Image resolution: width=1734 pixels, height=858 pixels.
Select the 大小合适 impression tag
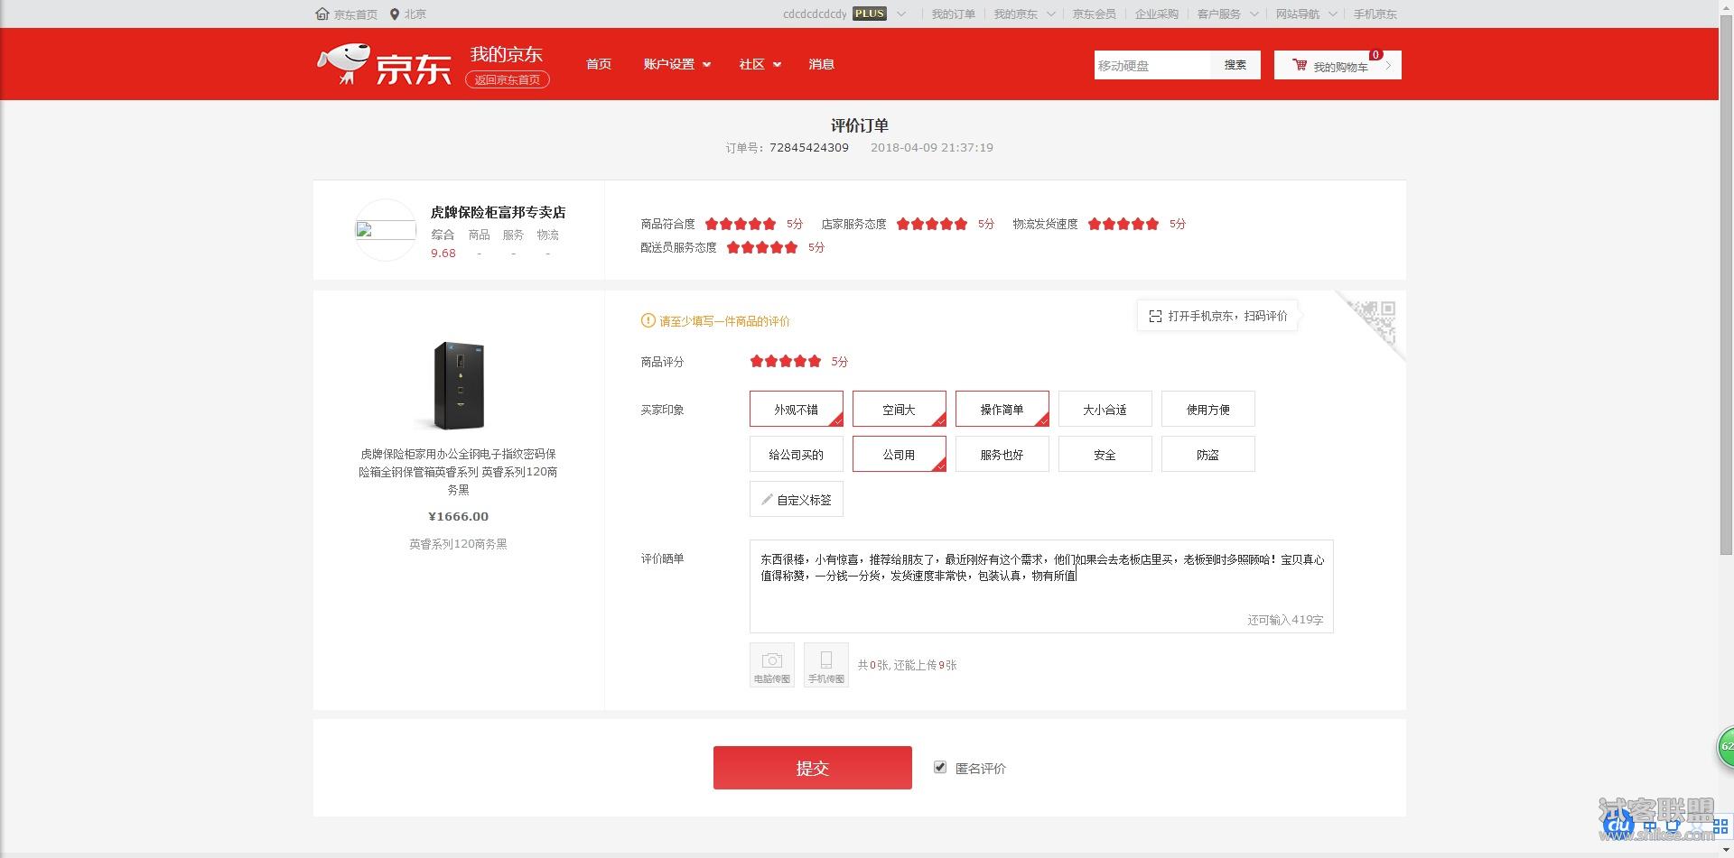click(x=1105, y=409)
